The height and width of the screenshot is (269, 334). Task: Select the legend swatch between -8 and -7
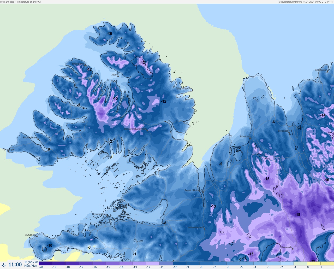(x=207, y=264)
